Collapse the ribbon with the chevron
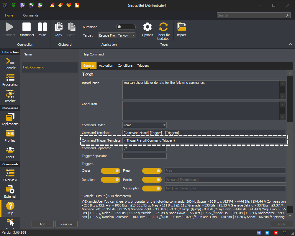Screen dimensions: 295x236 pos(291,44)
